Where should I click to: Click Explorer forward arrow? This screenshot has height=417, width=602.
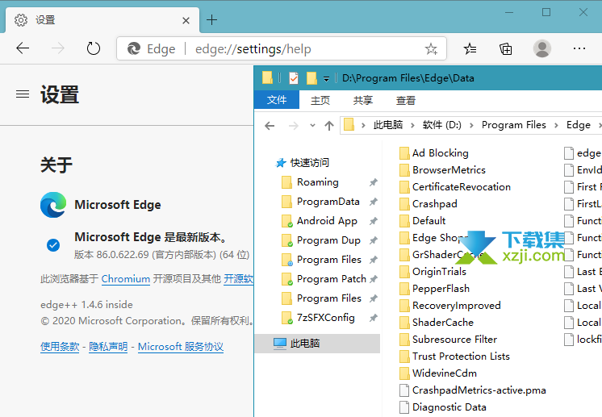293,126
